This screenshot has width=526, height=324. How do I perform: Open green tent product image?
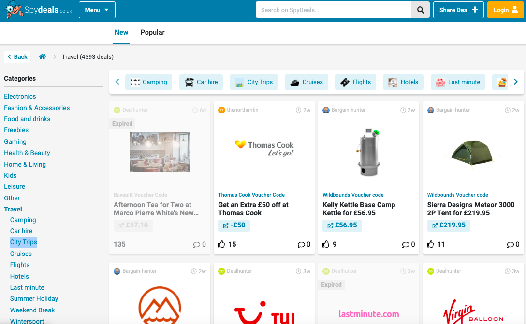pyautogui.click(x=473, y=153)
